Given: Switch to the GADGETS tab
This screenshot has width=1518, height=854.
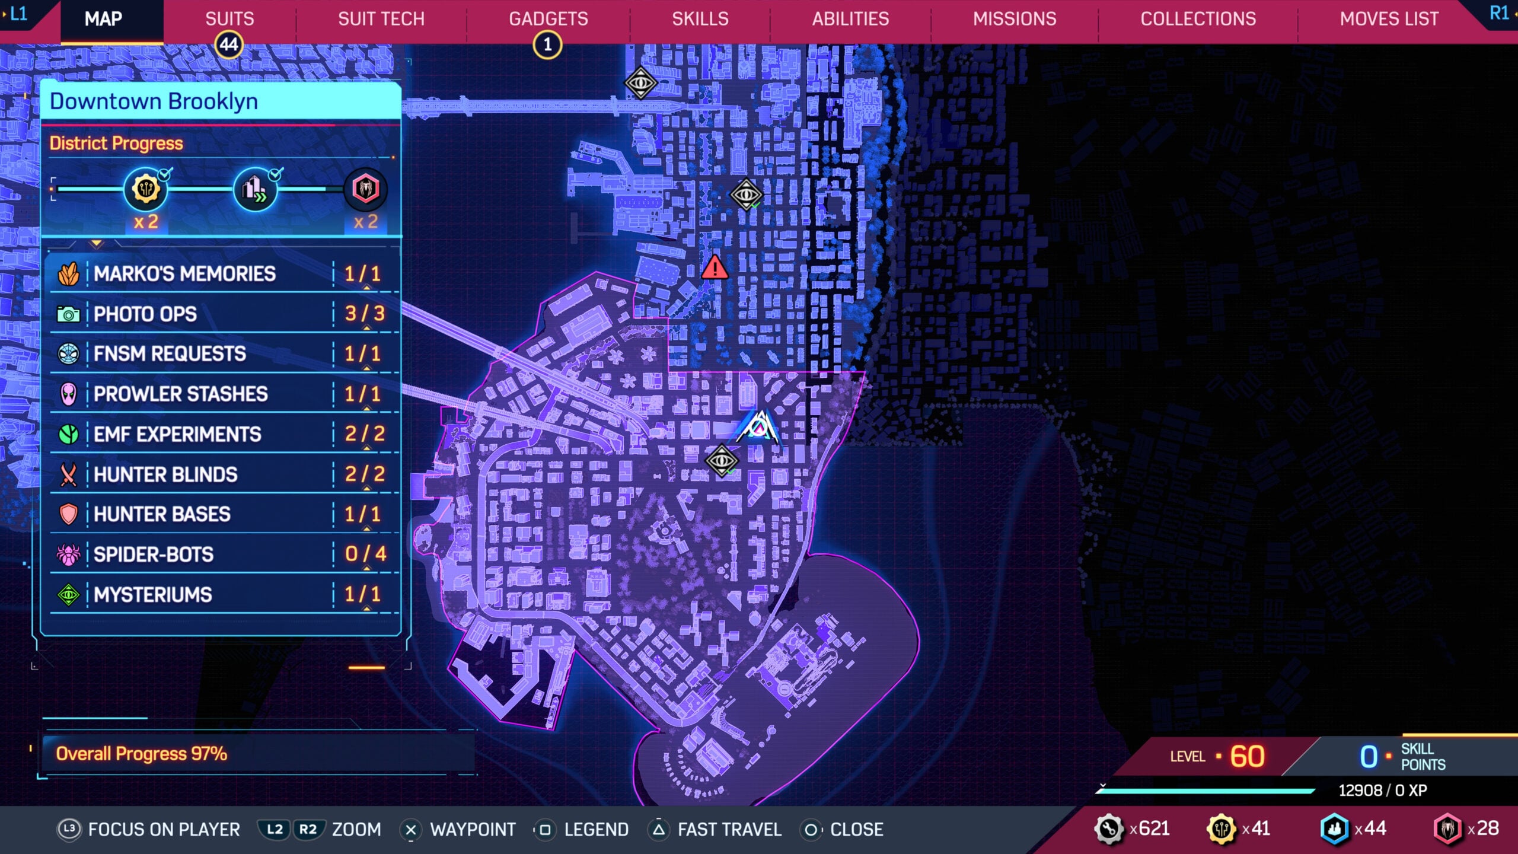Looking at the screenshot, I should coord(548,18).
